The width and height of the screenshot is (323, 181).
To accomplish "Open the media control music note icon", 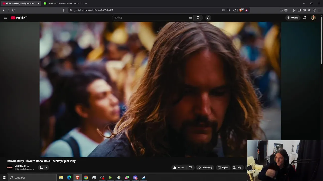I will tap(294, 10).
